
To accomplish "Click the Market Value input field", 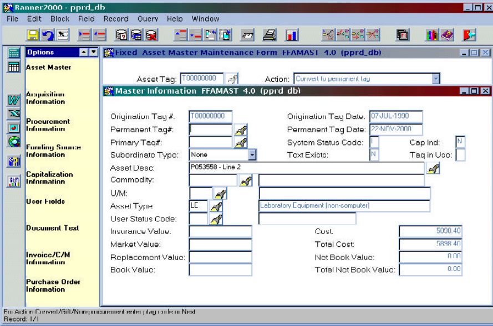I will (220, 245).
